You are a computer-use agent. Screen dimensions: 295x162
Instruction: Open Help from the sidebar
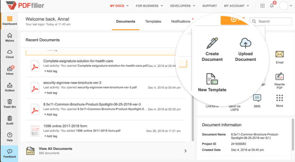pos(10,137)
